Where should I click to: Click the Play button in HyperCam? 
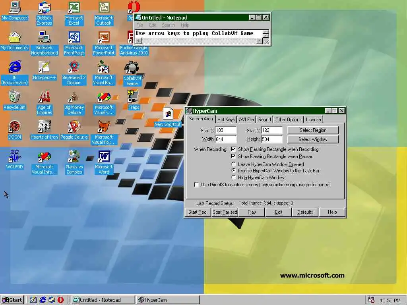(x=252, y=212)
